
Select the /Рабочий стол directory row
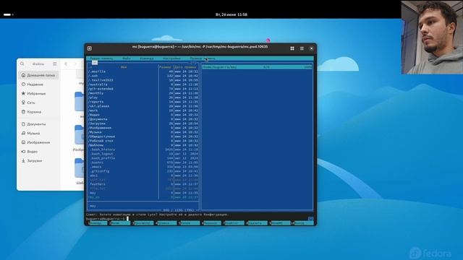(143, 141)
